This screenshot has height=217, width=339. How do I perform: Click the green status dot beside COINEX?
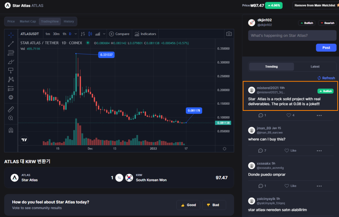[88, 43]
